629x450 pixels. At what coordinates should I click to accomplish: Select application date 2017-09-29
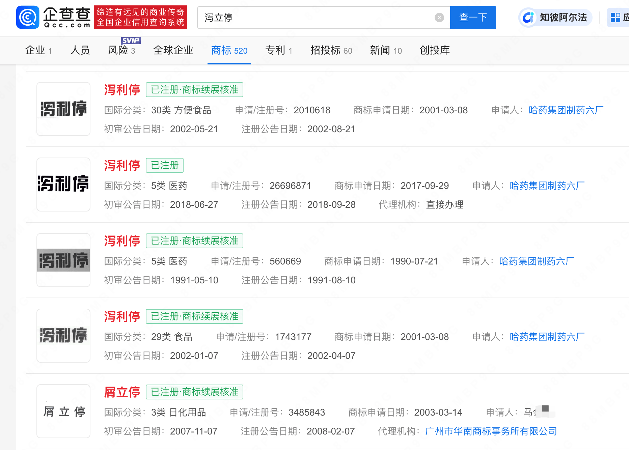(425, 186)
